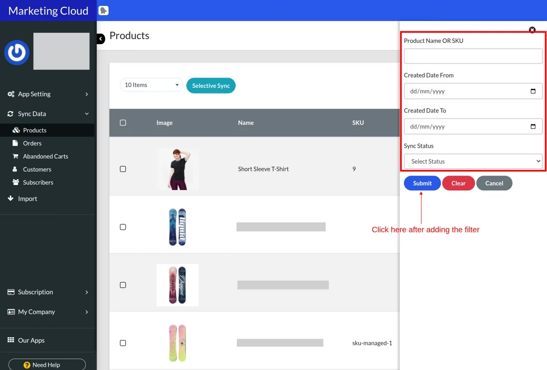Collapse the sidebar with the arrow icon

click(101, 39)
